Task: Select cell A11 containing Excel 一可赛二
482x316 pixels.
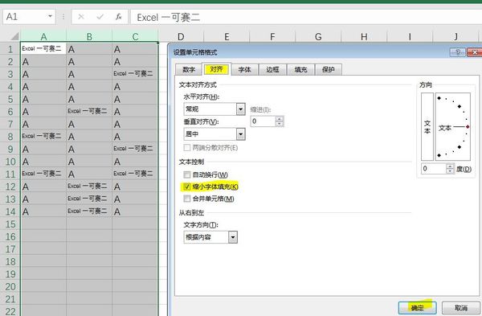Action: [43, 174]
